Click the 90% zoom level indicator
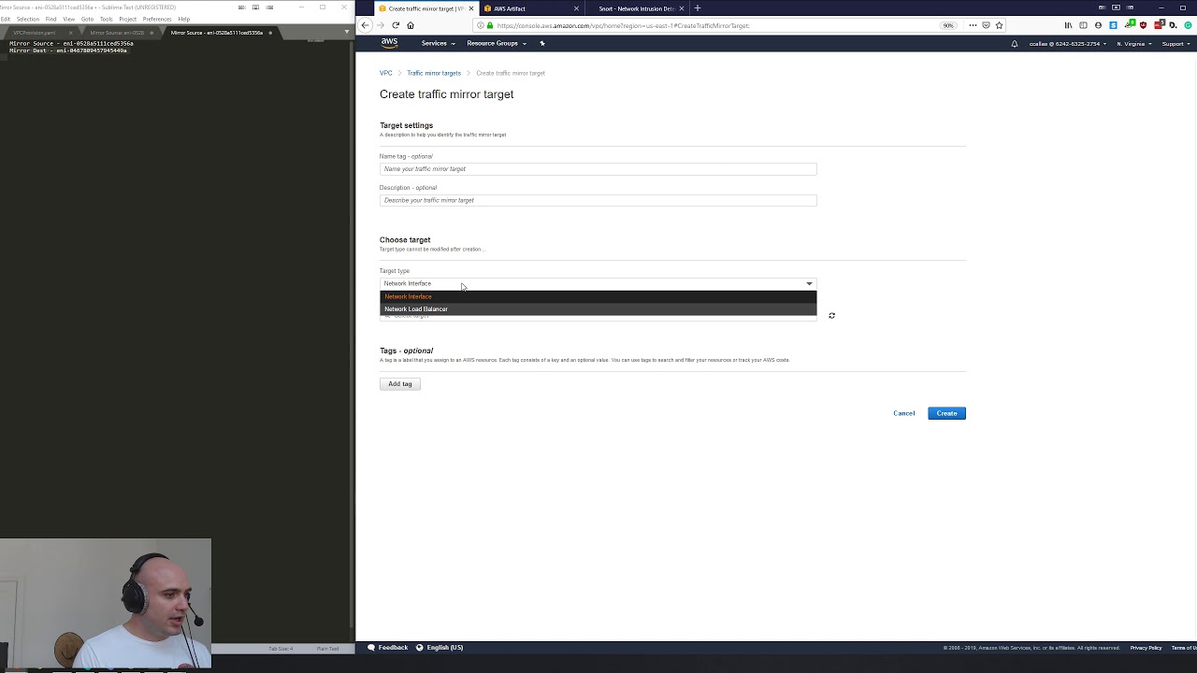The width and height of the screenshot is (1197, 673). pyautogui.click(x=948, y=25)
